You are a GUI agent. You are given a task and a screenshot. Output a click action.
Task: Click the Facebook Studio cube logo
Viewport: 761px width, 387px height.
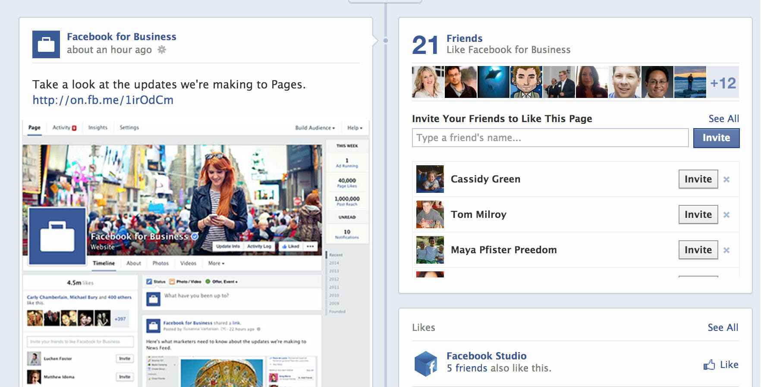[426, 364]
